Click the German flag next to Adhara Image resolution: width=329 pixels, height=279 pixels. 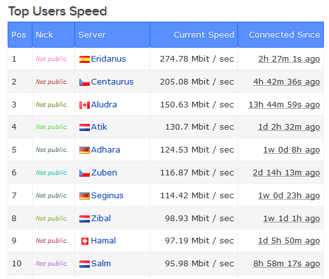coord(85,151)
